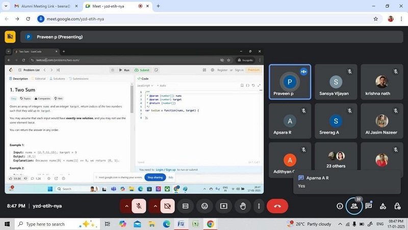
Task: Open JavaScript language dropdown
Action: (145, 85)
